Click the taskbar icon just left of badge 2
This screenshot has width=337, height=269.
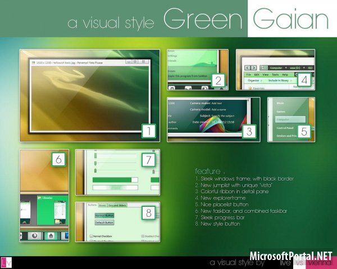(x=205, y=88)
